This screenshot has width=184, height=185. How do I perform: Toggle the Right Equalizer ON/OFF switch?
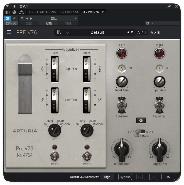click(x=160, y=105)
